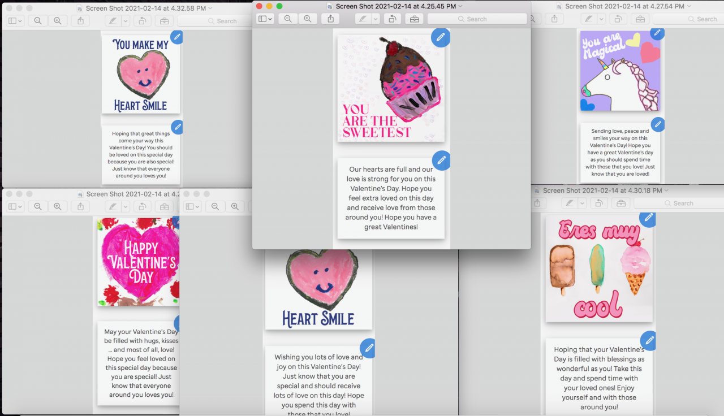Screen dimensions: 724x416
Task: Toggle Highlight tool in 4.30.18 PM window
Action: click(570, 203)
